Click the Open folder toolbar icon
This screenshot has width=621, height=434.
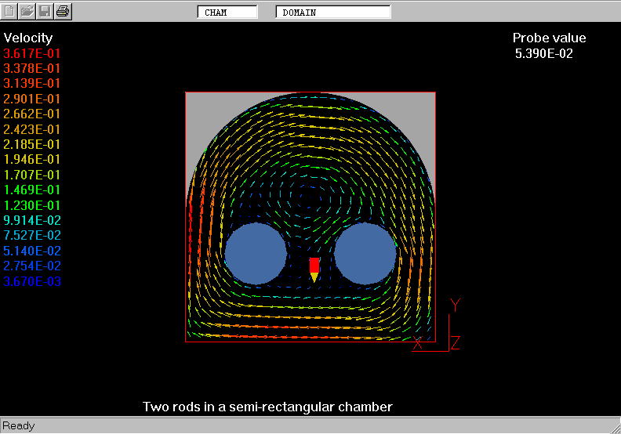tap(27, 11)
